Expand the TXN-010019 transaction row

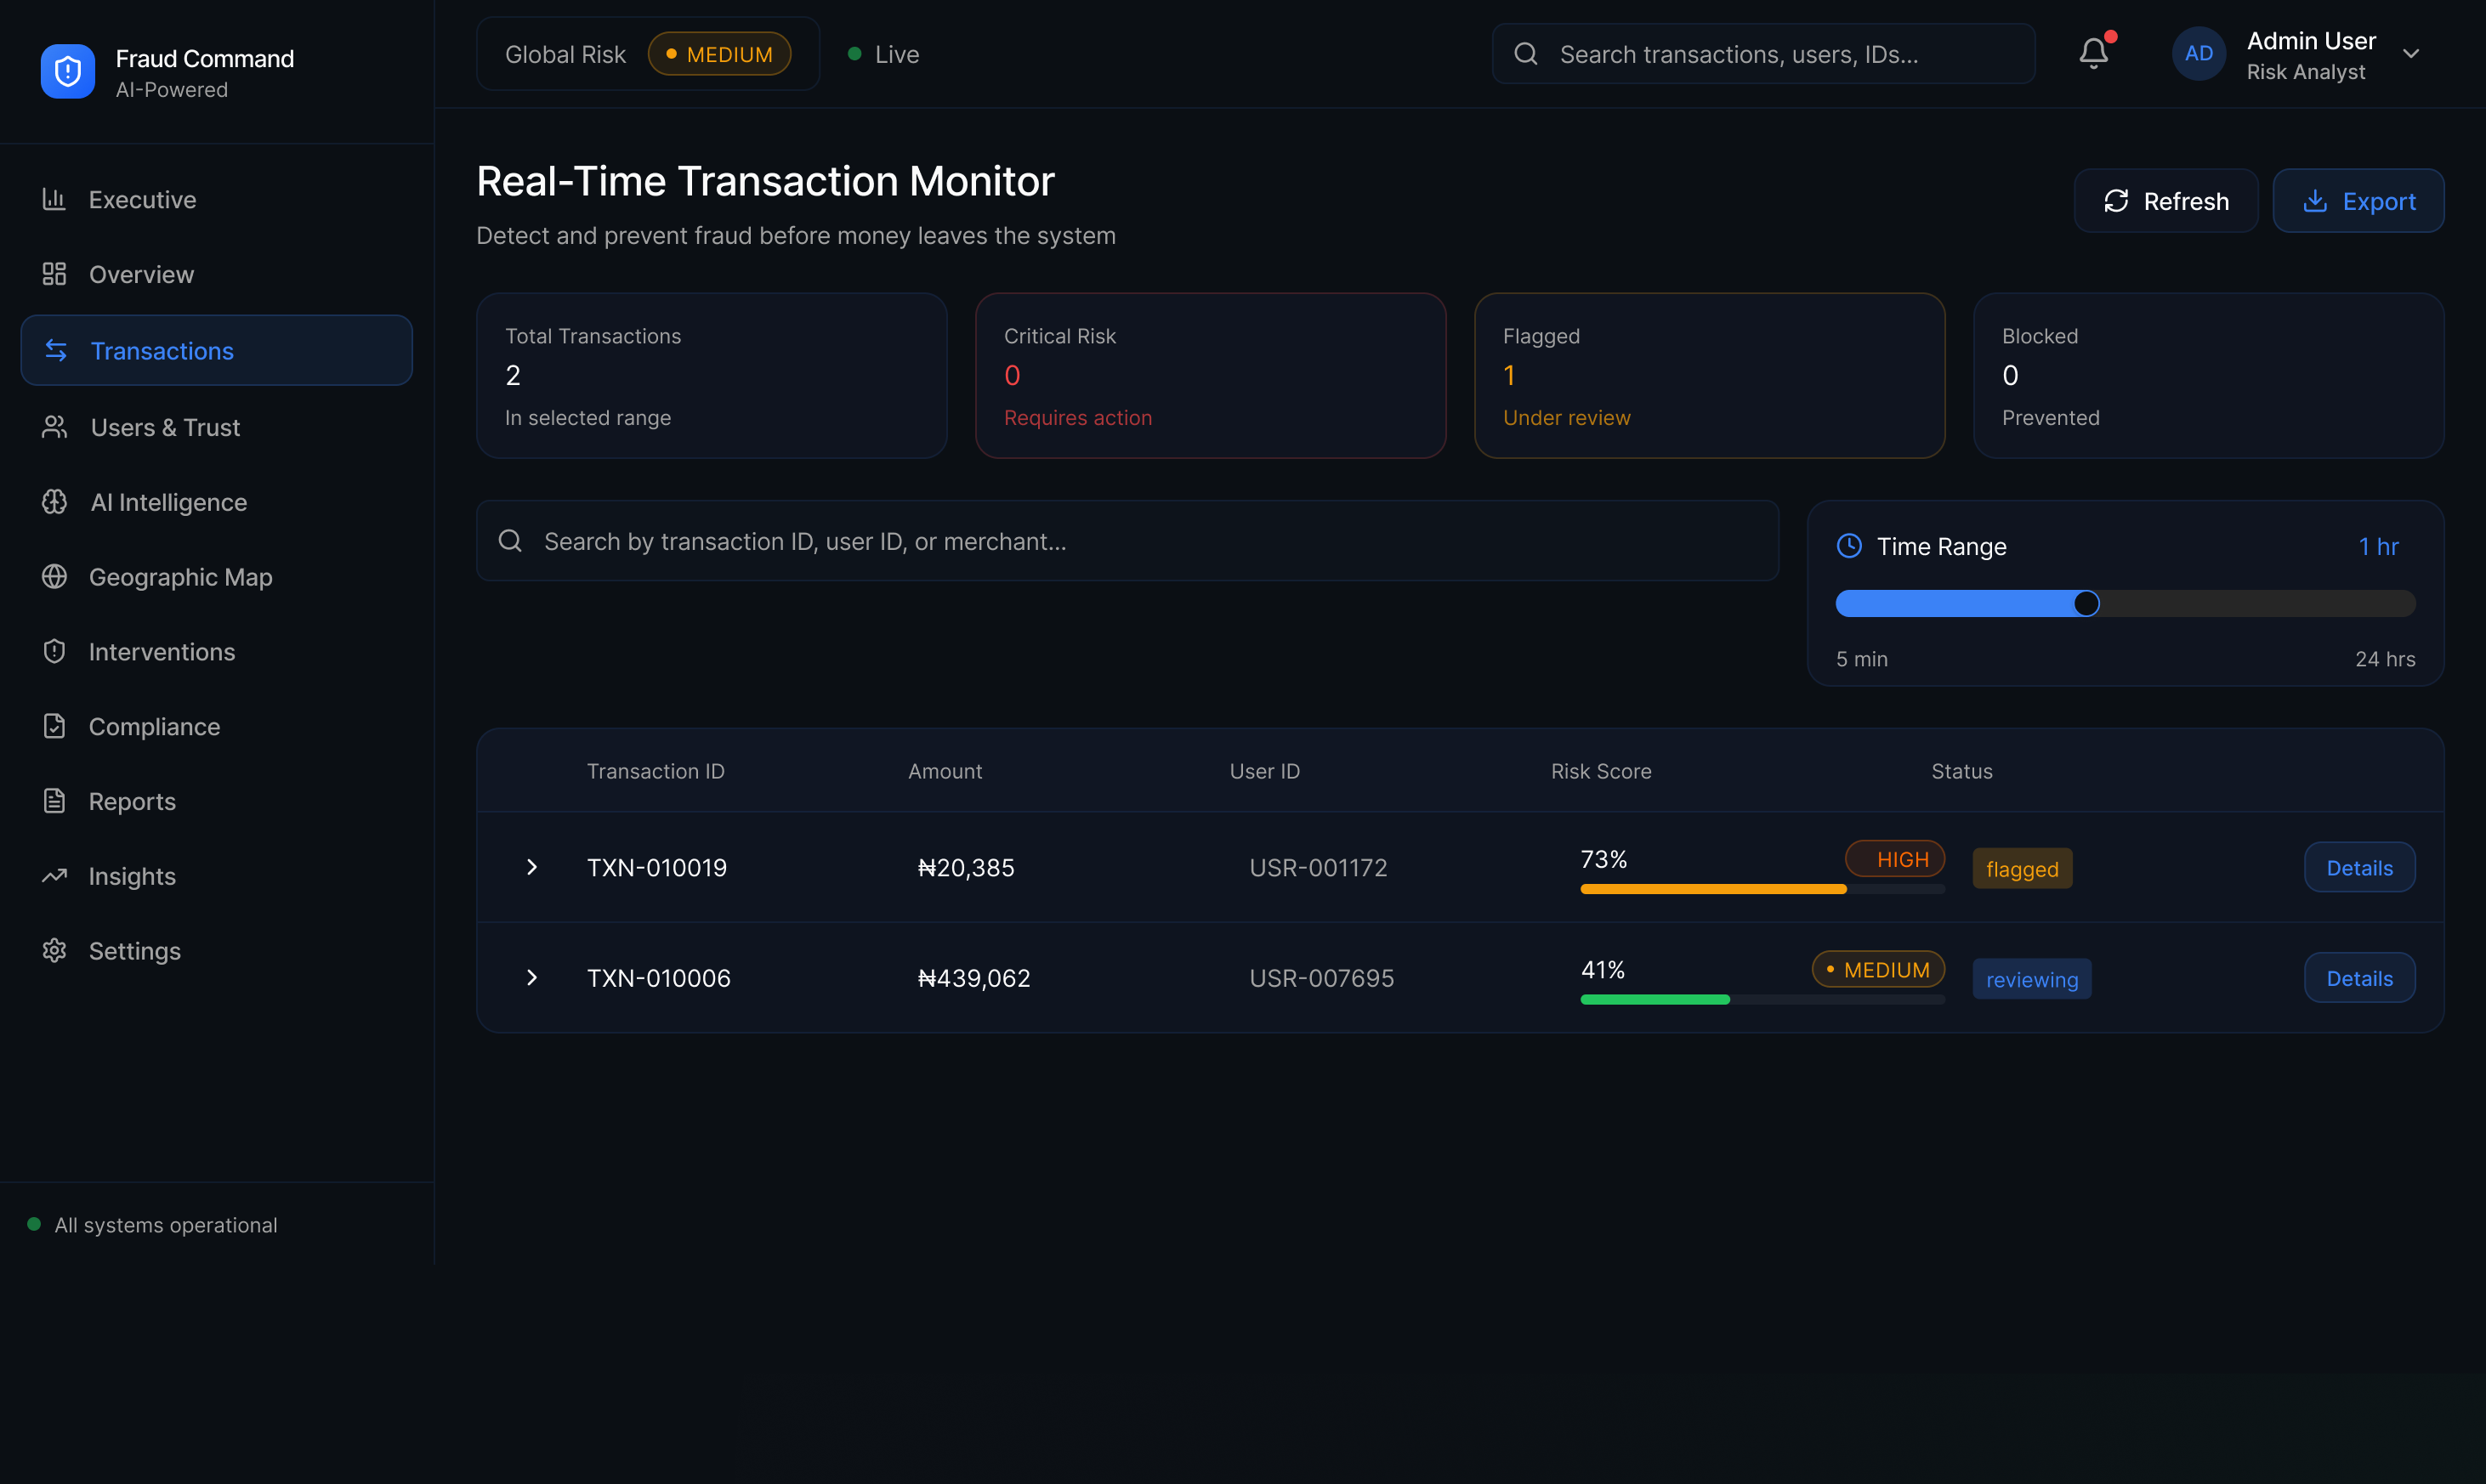(532, 867)
